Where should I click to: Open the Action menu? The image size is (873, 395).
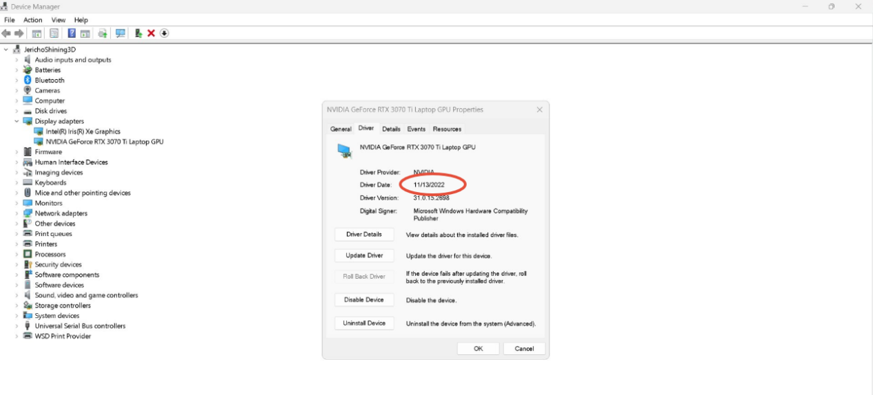(x=33, y=20)
